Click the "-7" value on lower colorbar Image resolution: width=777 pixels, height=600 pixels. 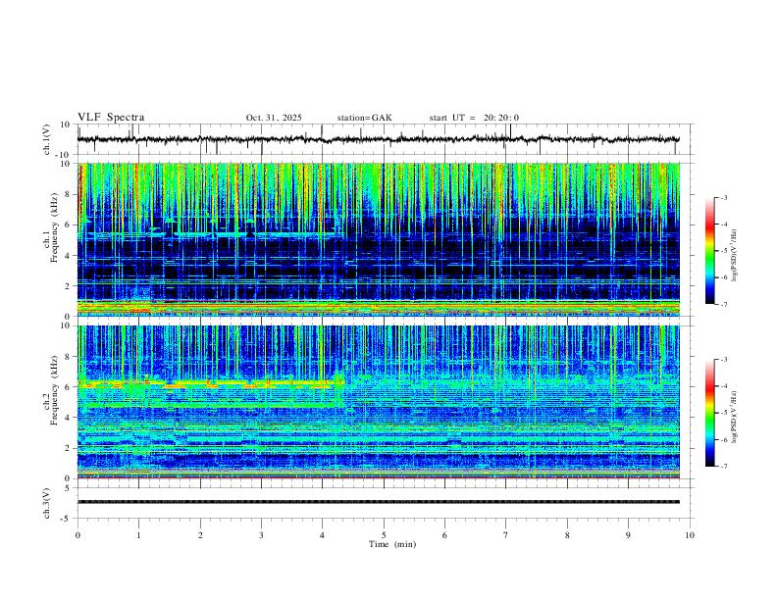point(724,467)
